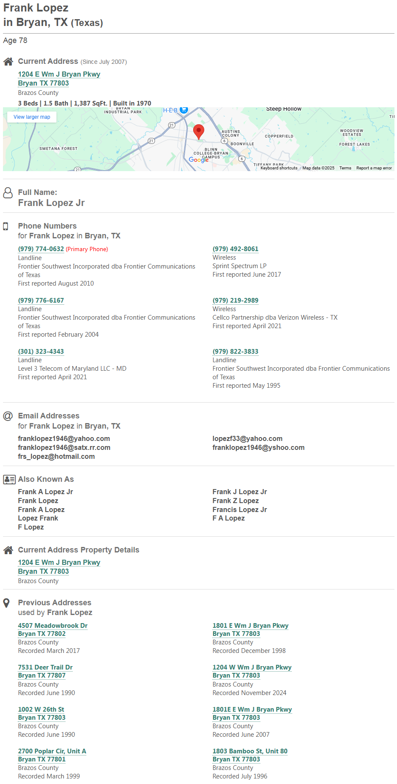Image resolution: width=397 pixels, height=784 pixels.
Task: Open map Terms link
Action: pos(345,168)
